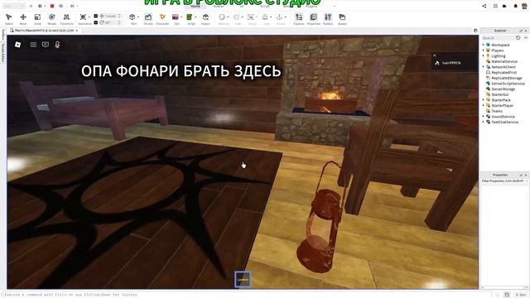Click the Explorer search field
The height and width of the screenshot is (298, 530).
[498, 38]
